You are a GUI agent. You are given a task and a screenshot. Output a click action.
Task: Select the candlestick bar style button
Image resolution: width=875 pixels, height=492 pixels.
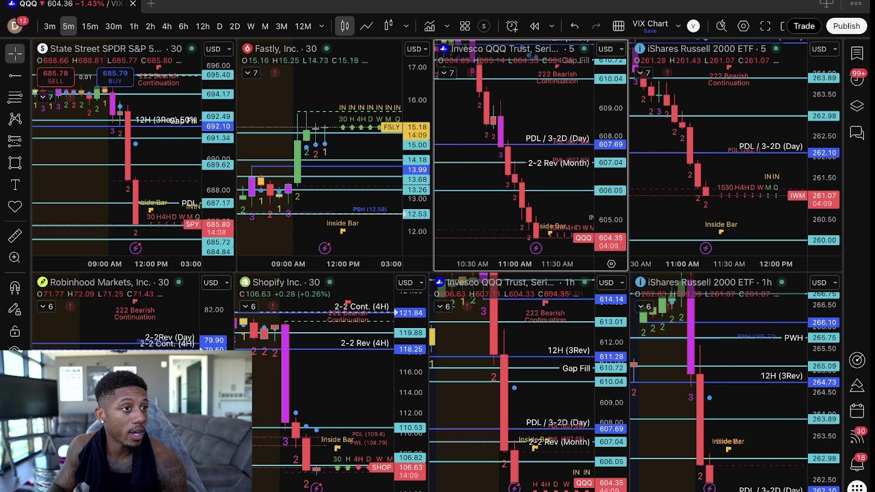pos(345,26)
